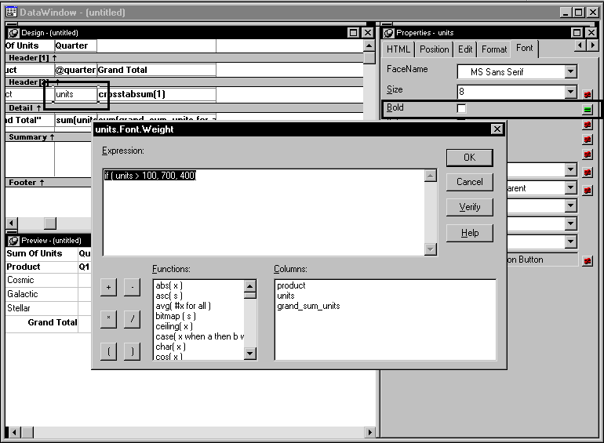Click the red expression icon beside Size
604x443 pixels.
click(x=588, y=94)
